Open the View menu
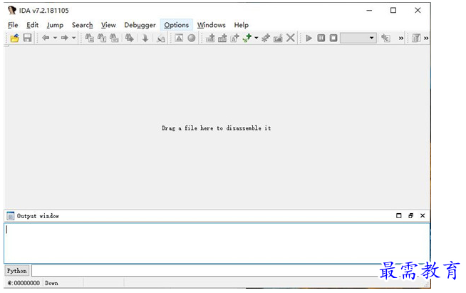Viewport: 466px width, 293px height. point(108,25)
